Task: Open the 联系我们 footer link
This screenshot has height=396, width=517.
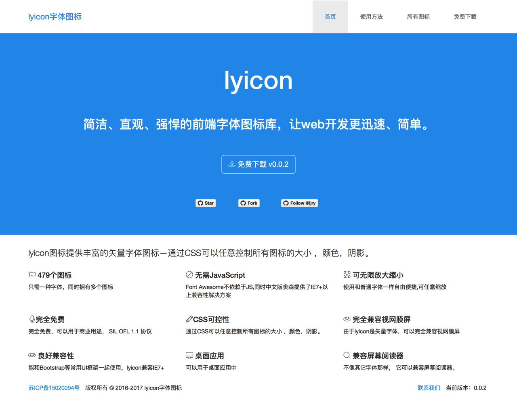Action: (x=429, y=388)
